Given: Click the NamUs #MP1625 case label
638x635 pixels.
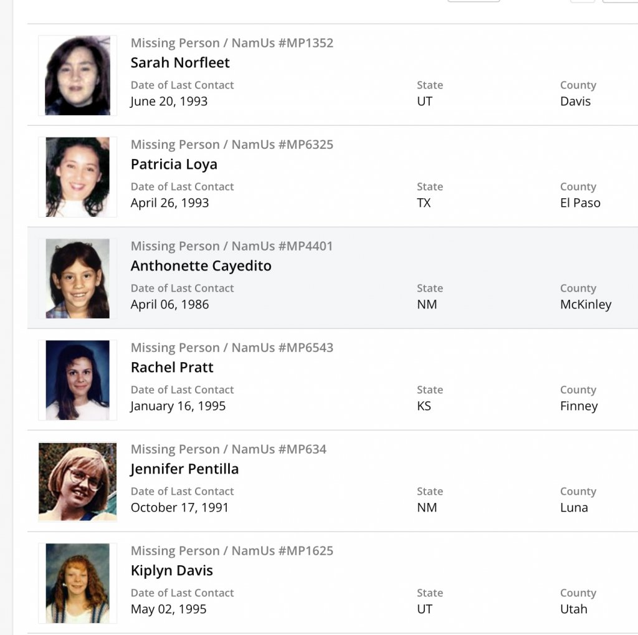Looking at the screenshot, I should 232,551.
